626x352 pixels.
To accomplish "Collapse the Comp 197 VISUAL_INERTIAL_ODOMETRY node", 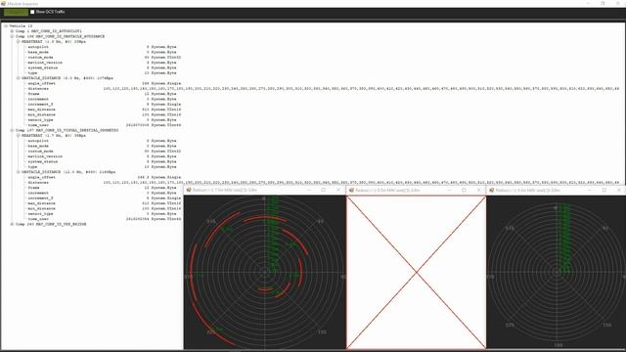I will pos(12,130).
